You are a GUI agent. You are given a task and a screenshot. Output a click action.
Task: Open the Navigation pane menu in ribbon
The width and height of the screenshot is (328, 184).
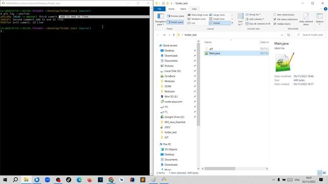(x=160, y=19)
